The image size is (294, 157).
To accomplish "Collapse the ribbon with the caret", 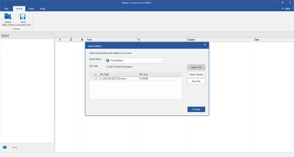I will pos(283,9).
